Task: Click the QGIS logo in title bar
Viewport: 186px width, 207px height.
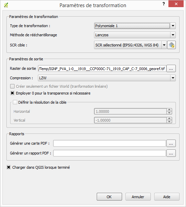Action: [x=6, y=5]
